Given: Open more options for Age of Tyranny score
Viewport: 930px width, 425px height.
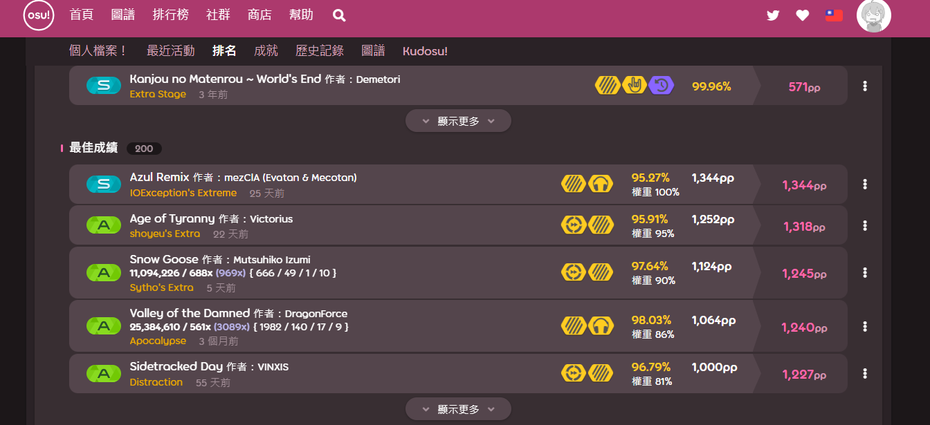Looking at the screenshot, I should point(865,225).
